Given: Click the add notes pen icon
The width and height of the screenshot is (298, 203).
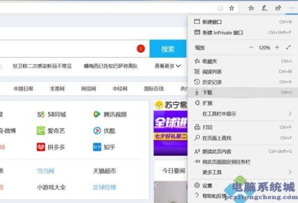Looking at the screenshot, I should tap(265, 8).
